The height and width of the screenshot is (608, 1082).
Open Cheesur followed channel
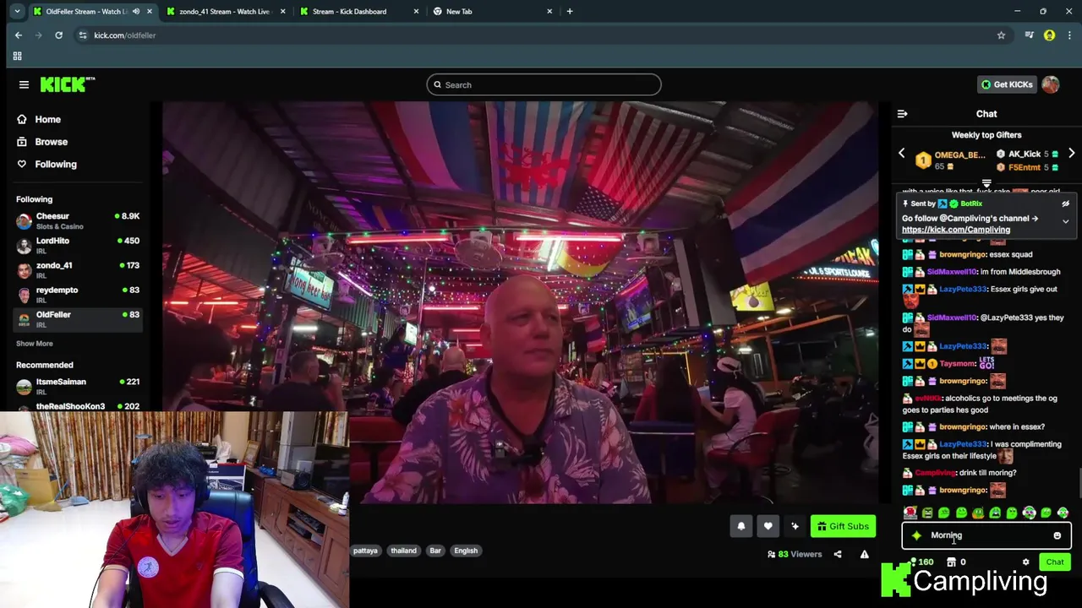[78, 221]
